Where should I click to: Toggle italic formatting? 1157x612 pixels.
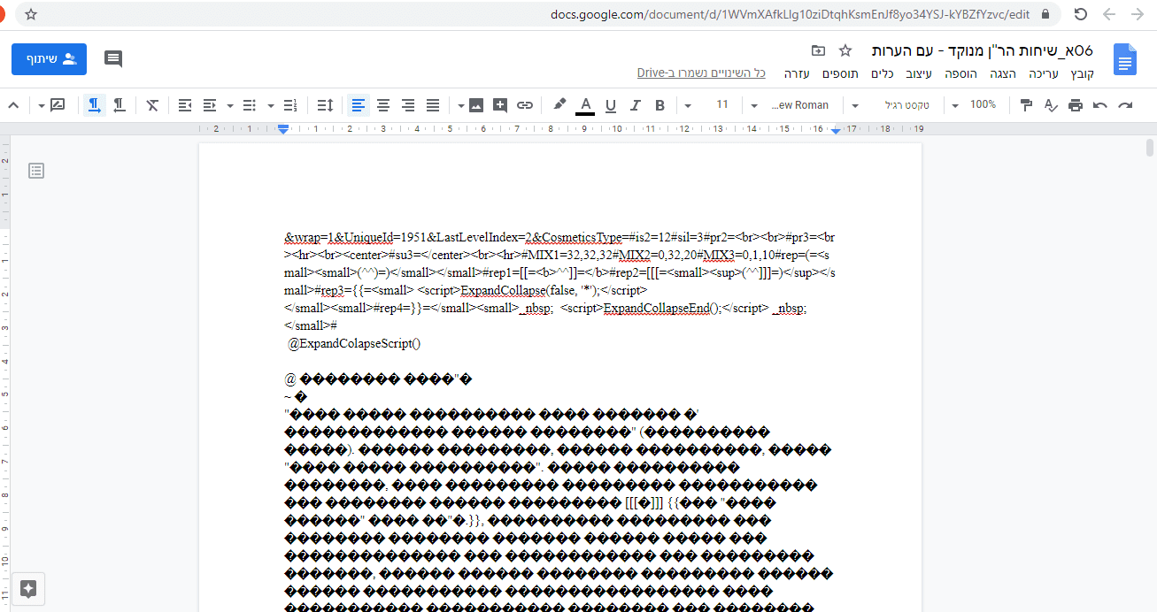click(633, 104)
